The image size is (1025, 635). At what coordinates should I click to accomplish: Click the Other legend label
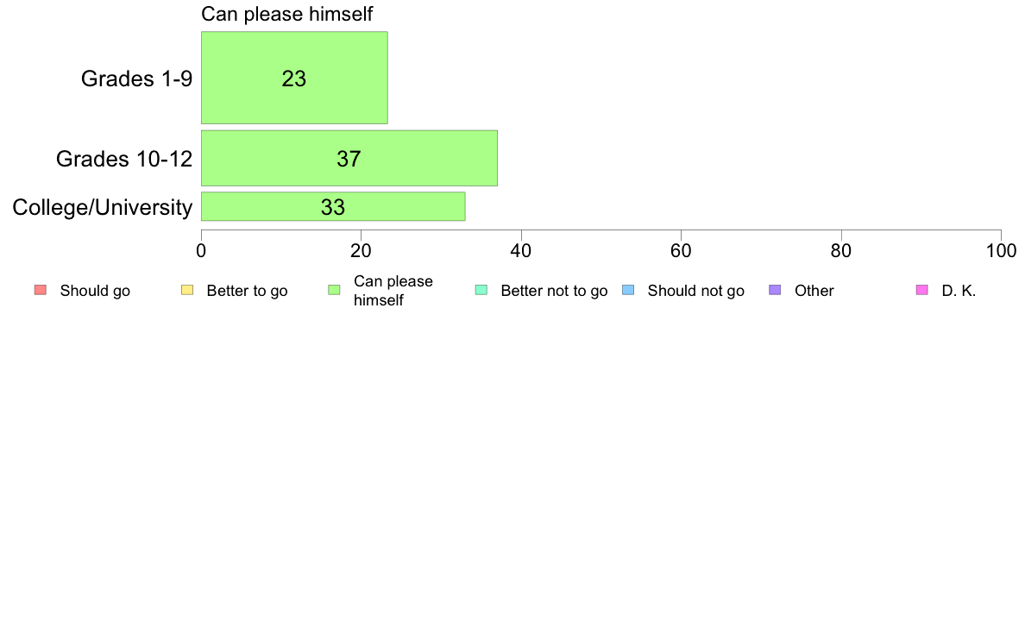coord(814,291)
